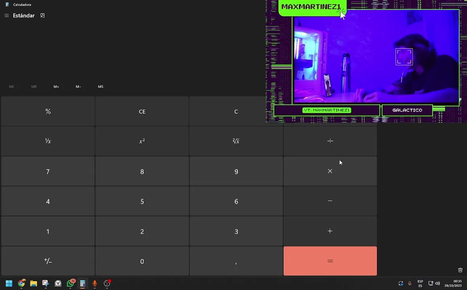
Task: Click the CE clear entry key
Action: (142, 111)
